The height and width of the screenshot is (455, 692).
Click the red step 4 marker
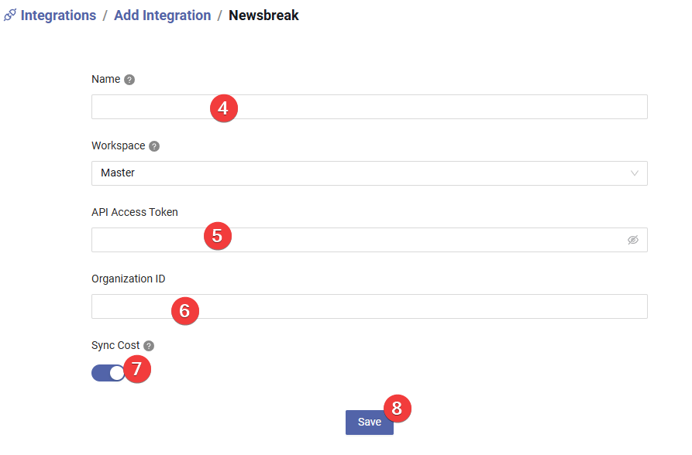click(x=224, y=108)
